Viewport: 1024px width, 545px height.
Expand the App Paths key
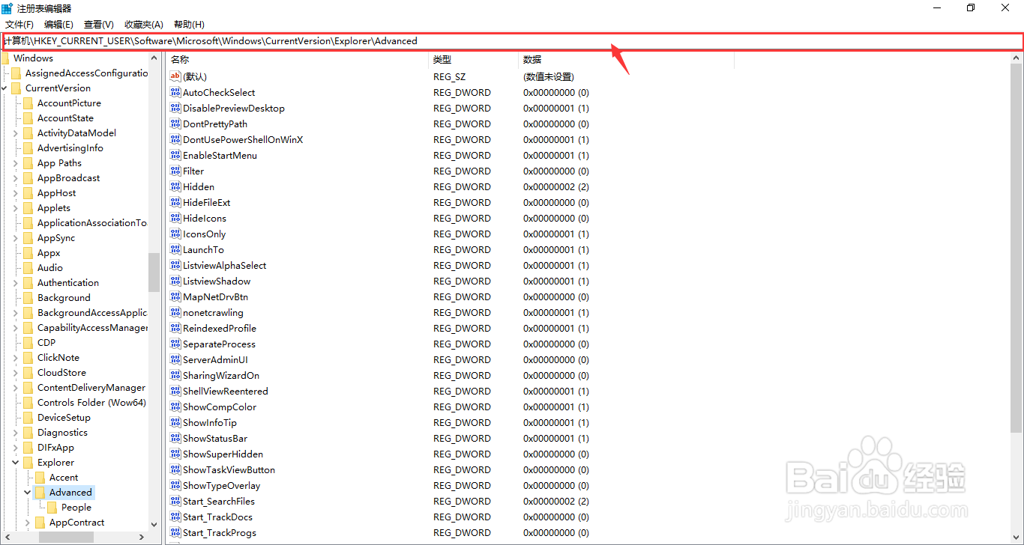16,163
